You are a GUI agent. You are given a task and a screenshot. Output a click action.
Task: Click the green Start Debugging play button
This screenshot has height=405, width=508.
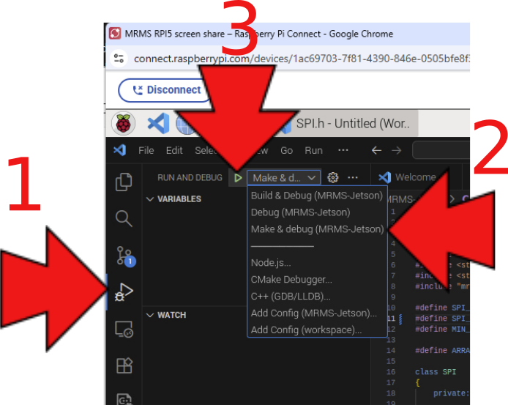(x=238, y=177)
